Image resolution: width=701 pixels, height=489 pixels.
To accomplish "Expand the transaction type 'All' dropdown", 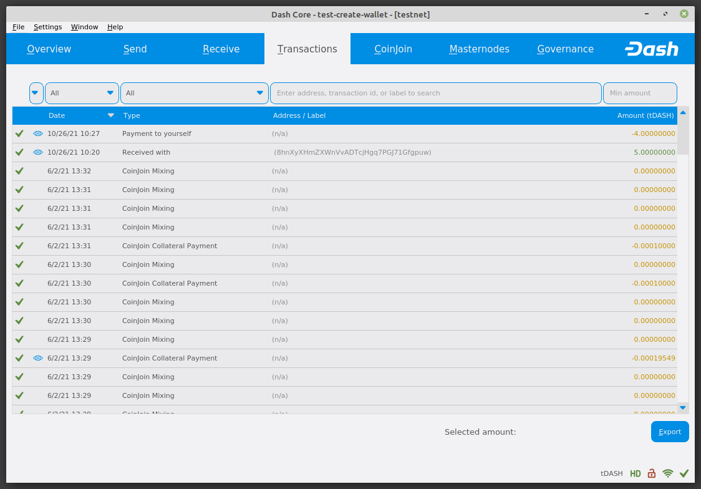I will tap(194, 93).
